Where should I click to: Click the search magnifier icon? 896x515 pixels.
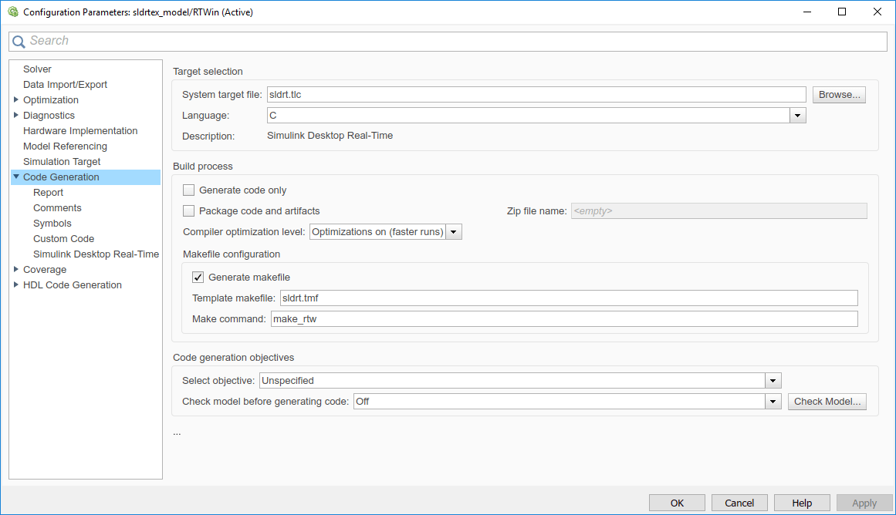pyautogui.click(x=19, y=42)
